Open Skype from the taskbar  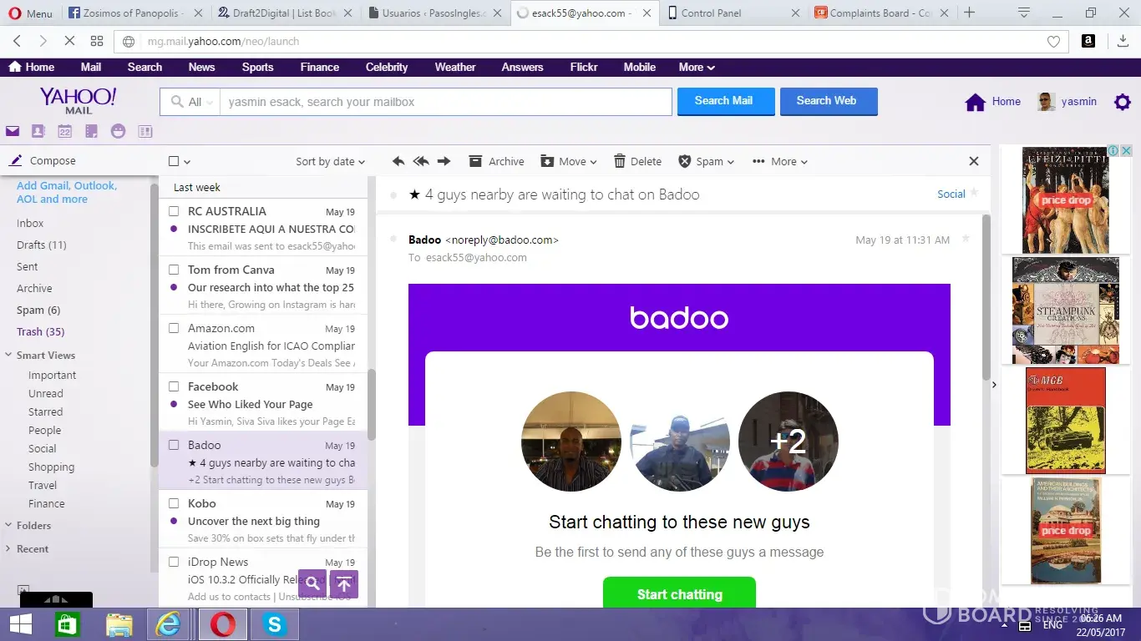click(273, 624)
